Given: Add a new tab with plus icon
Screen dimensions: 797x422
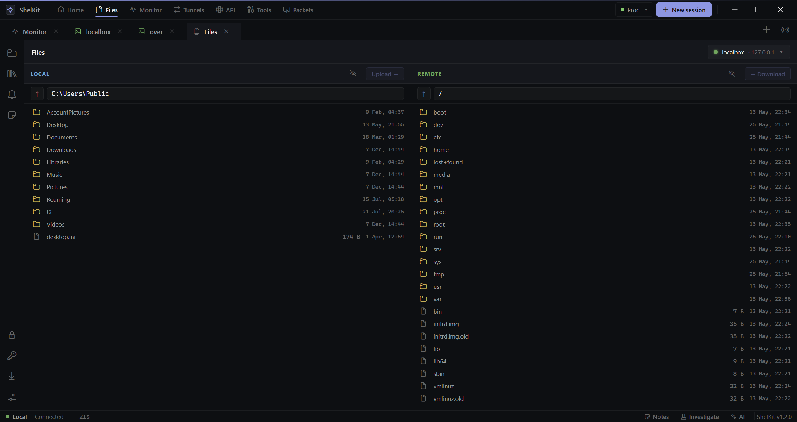Looking at the screenshot, I should 766,30.
